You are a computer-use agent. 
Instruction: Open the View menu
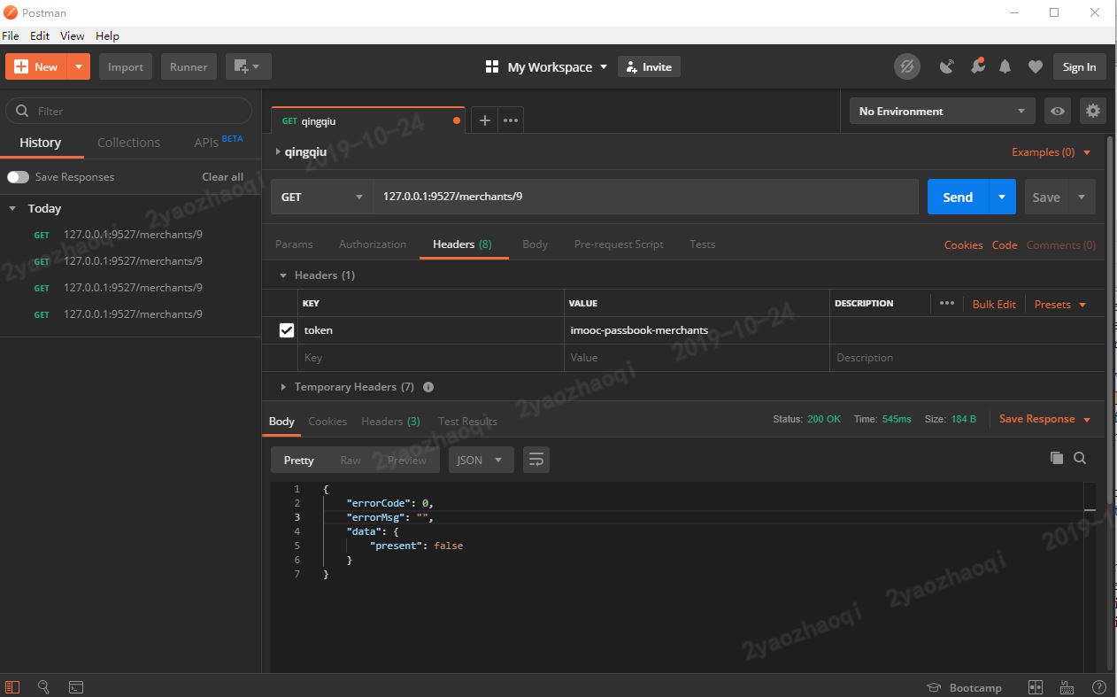(x=73, y=35)
